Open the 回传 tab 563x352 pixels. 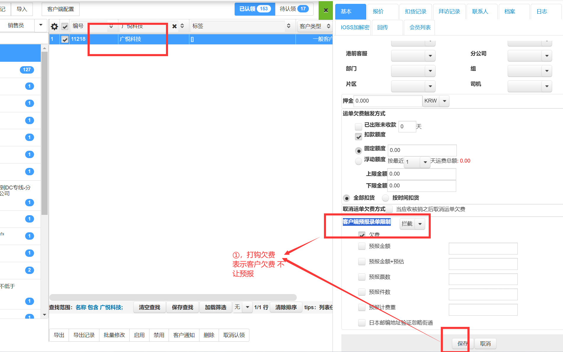(387, 27)
